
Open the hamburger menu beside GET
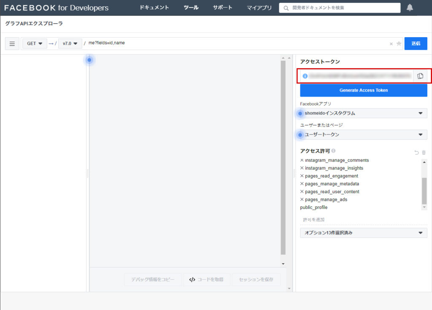[12, 43]
